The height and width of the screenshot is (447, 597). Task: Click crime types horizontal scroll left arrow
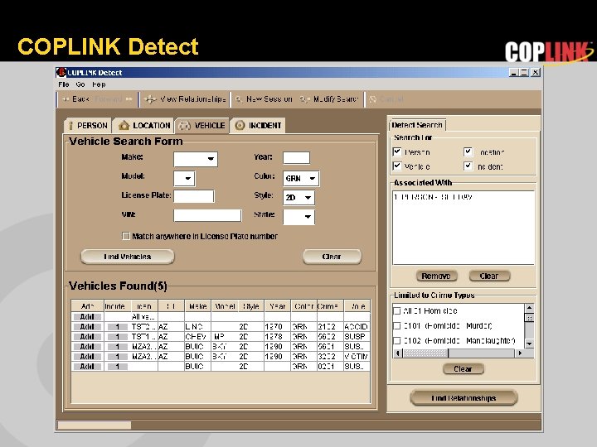coord(397,353)
